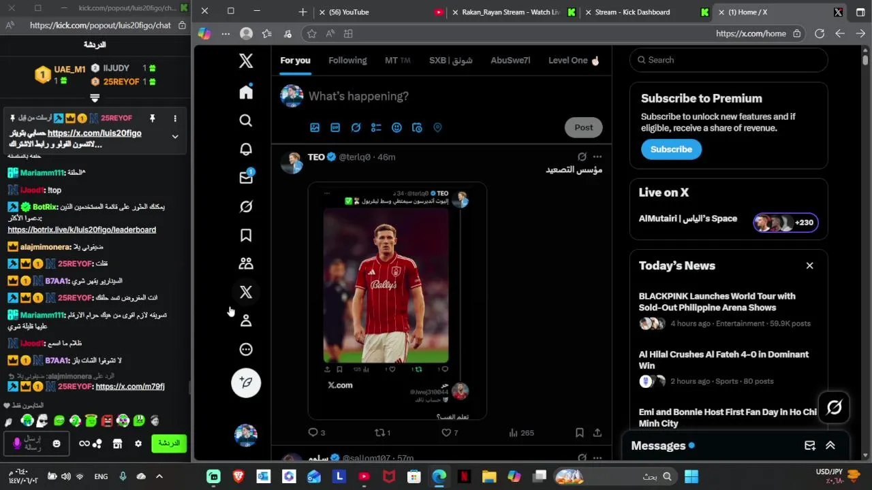Open a new browser tab
The image size is (872, 490).
pyautogui.click(x=303, y=12)
